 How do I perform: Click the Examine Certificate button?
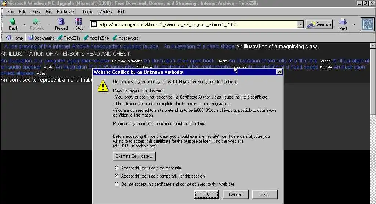coord(134,156)
